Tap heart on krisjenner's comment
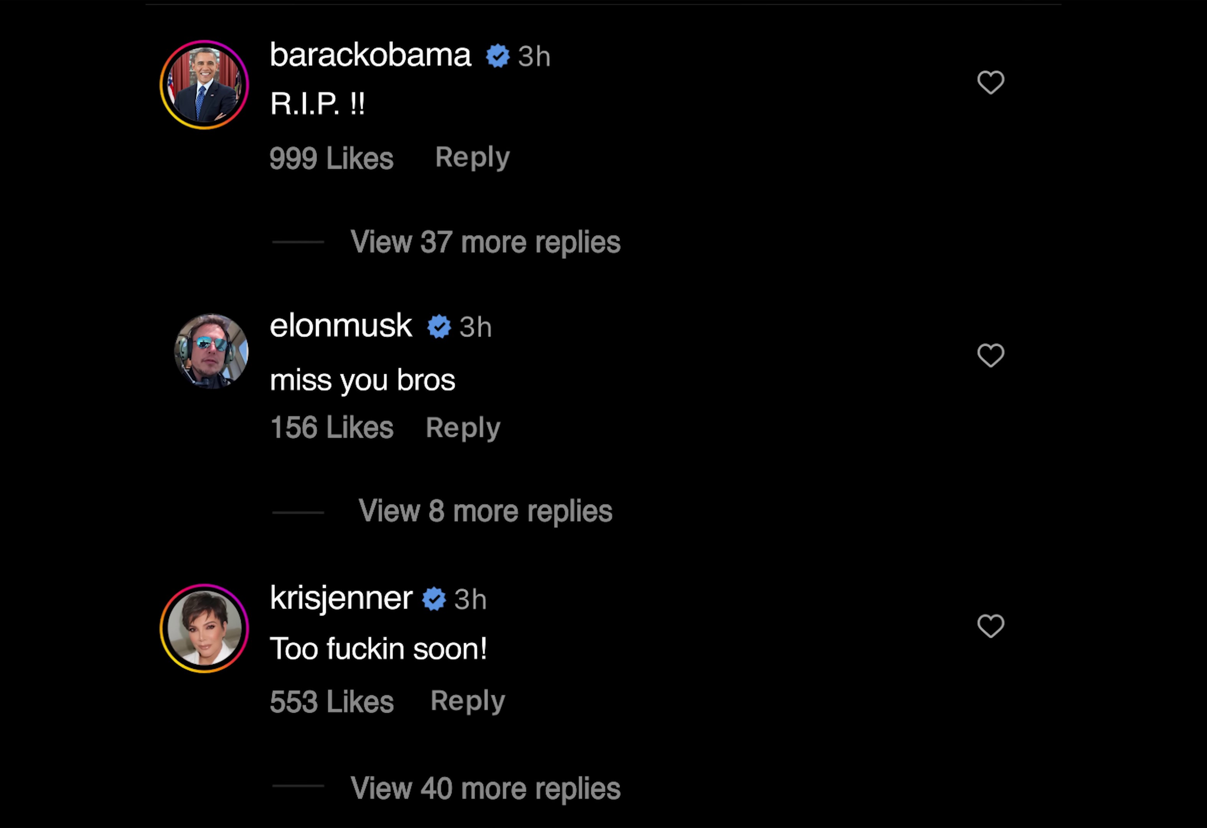Screen dimensions: 1207x828 991,626
